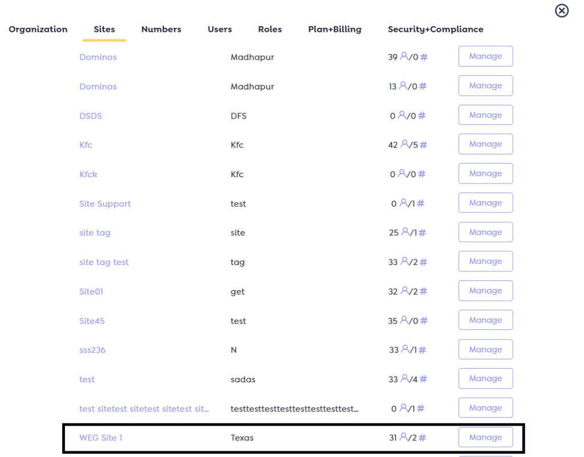584x457 pixels.
Task: Open the user icon for Site01
Action: click(x=404, y=291)
